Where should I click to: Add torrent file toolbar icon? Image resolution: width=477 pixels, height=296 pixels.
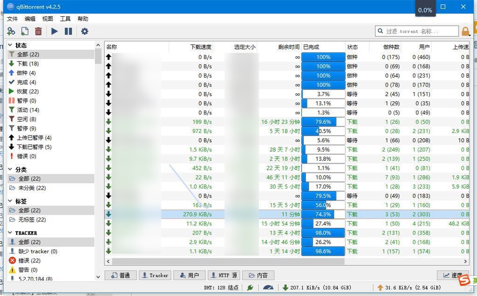pyautogui.click(x=25, y=31)
